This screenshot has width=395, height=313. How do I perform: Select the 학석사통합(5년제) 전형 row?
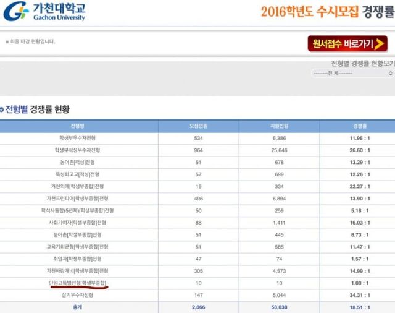pos(79,210)
